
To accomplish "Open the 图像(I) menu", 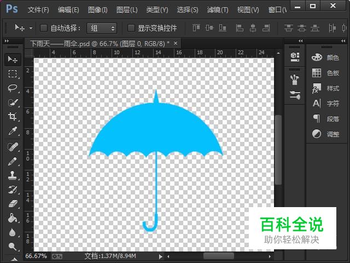I will point(97,10).
